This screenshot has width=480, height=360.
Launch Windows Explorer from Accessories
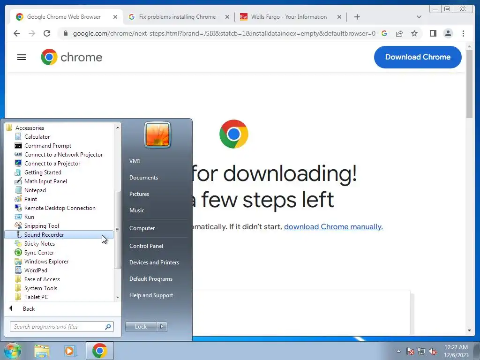[46, 262]
